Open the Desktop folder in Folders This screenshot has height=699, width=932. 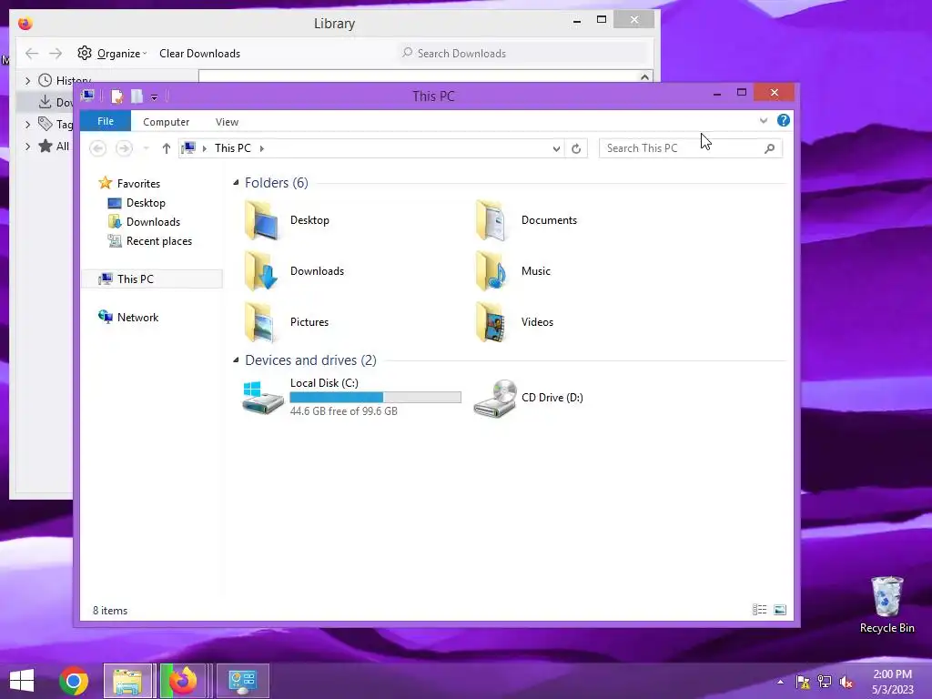tap(287, 220)
